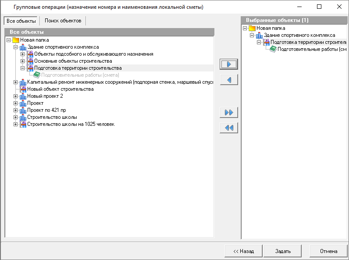Viewport: 349px width, 260px height.
Task: Click the add all double arrow button
Action: click(x=228, y=112)
